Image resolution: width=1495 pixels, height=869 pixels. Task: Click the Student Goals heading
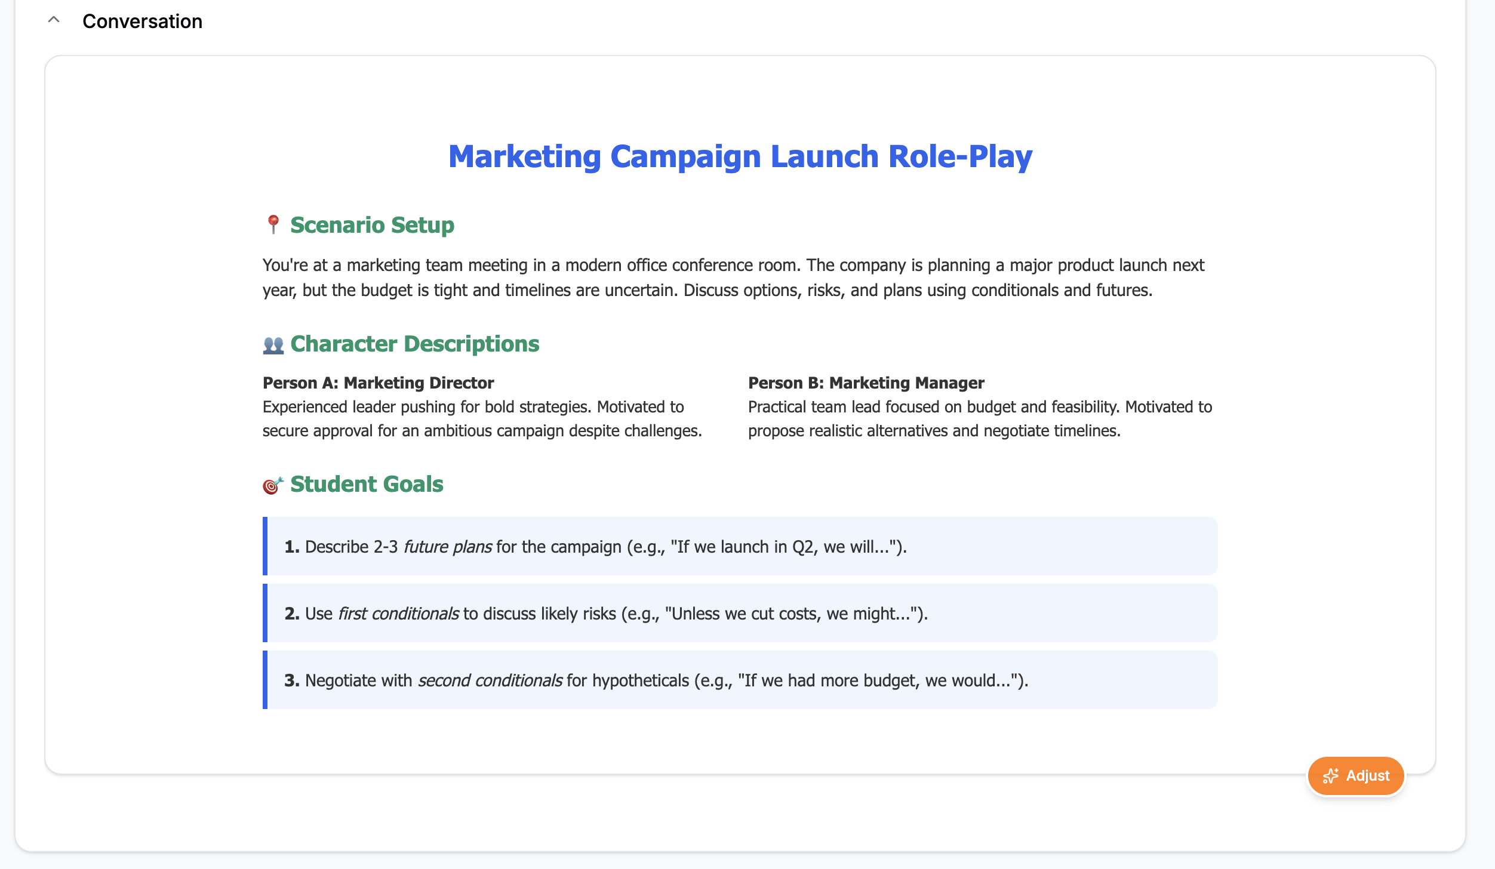(367, 484)
